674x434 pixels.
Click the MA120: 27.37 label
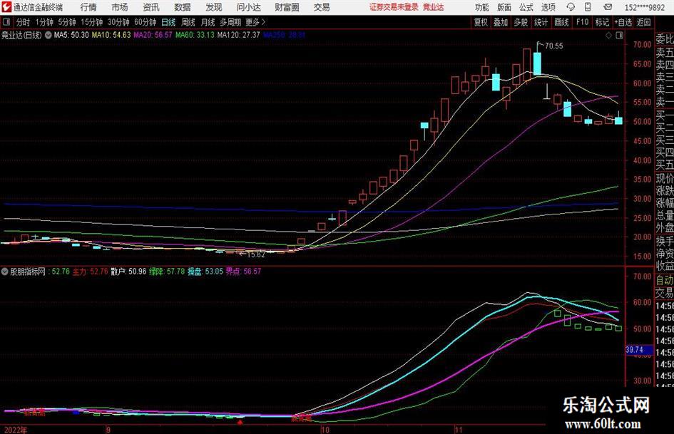click(x=238, y=35)
